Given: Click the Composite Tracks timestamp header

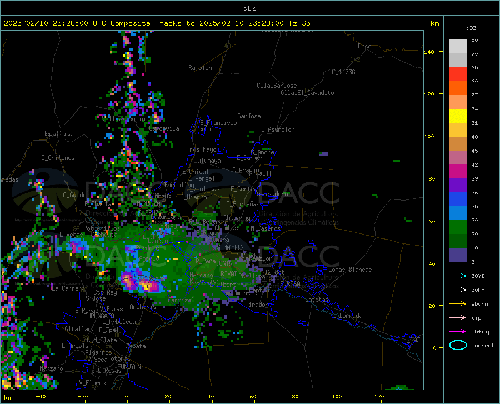Looking at the screenshot, I should 157,23.
